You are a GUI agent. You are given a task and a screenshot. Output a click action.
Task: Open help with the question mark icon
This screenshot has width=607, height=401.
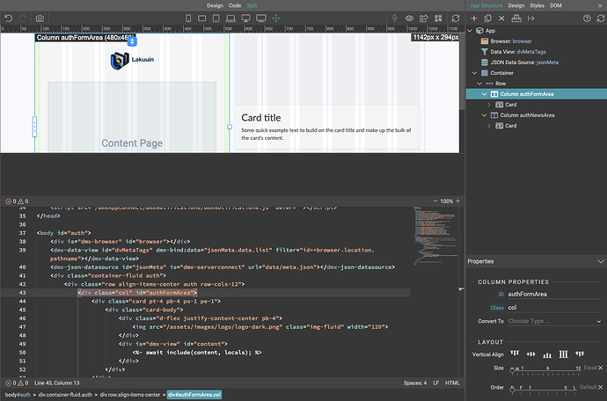click(x=587, y=18)
